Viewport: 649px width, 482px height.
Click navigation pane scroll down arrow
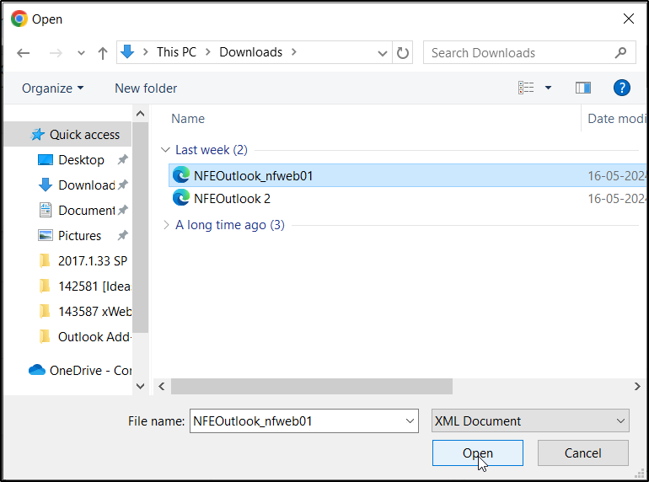pyautogui.click(x=140, y=386)
